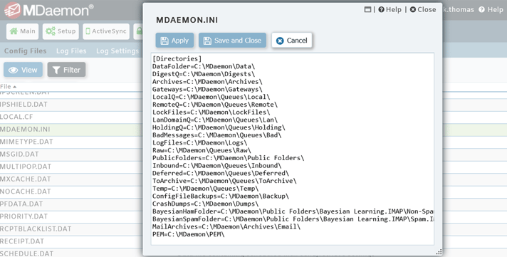Open the ActiveSync menu
Image resolution: width=507 pixels, height=257 pixels.
click(x=106, y=31)
